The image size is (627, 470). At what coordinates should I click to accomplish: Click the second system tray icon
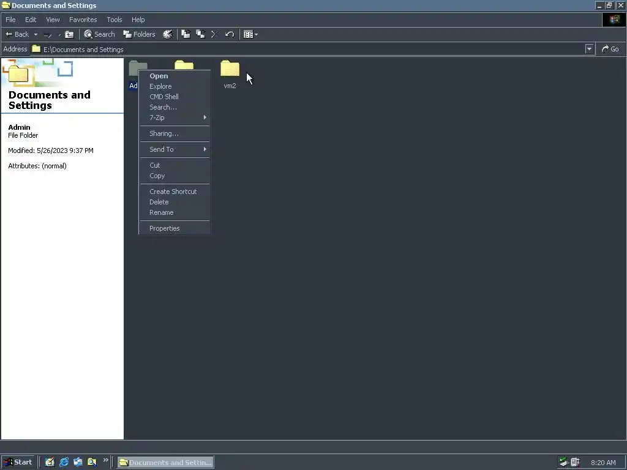click(x=576, y=463)
